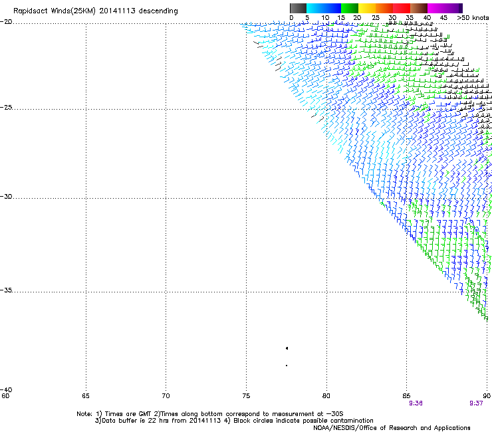The width and height of the screenshot is (492, 432).
Task: Click the brown 35-40 knots legend segment
Action: tap(419, 8)
